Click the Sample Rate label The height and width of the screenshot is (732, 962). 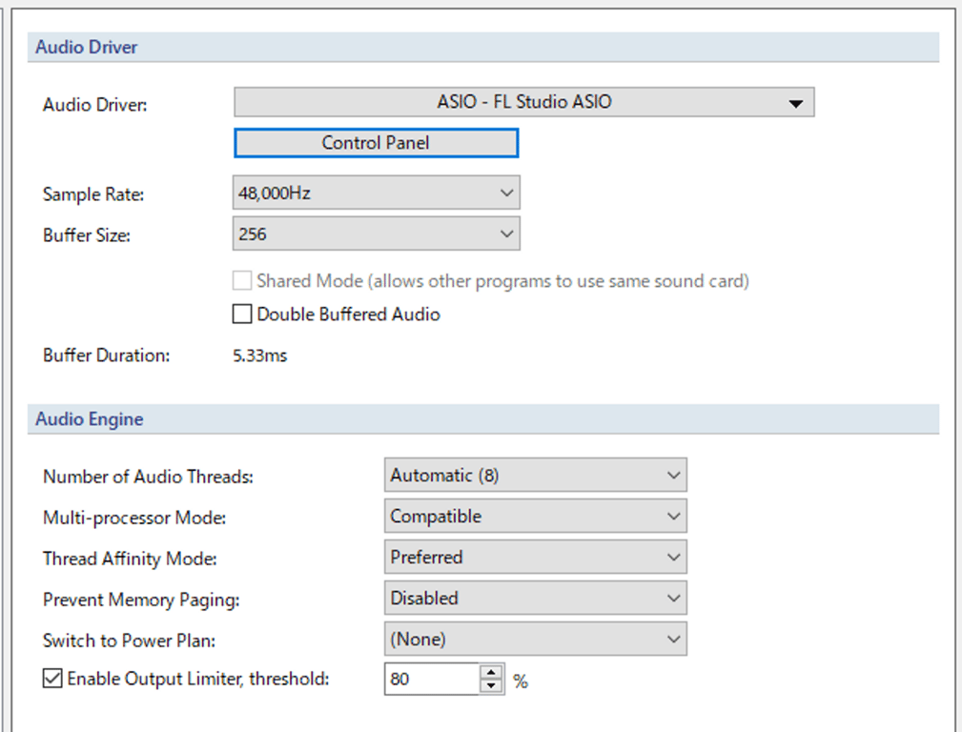pos(93,194)
